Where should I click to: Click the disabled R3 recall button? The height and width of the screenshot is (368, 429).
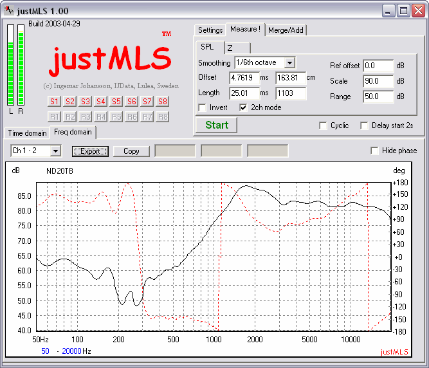point(86,117)
